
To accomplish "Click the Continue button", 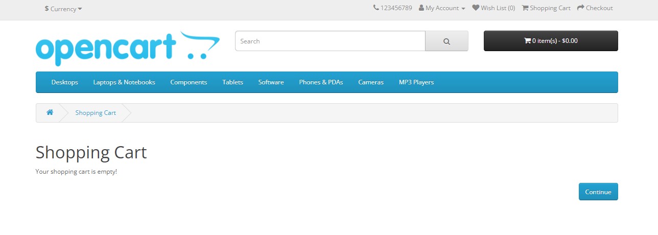I will [598, 192].
